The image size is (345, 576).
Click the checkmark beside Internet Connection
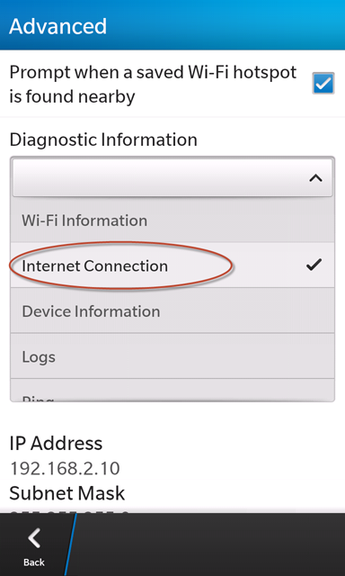314,265
